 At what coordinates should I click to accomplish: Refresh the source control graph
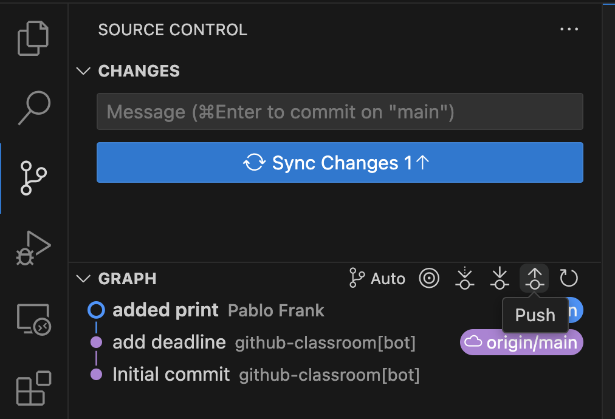pos(568,279)
